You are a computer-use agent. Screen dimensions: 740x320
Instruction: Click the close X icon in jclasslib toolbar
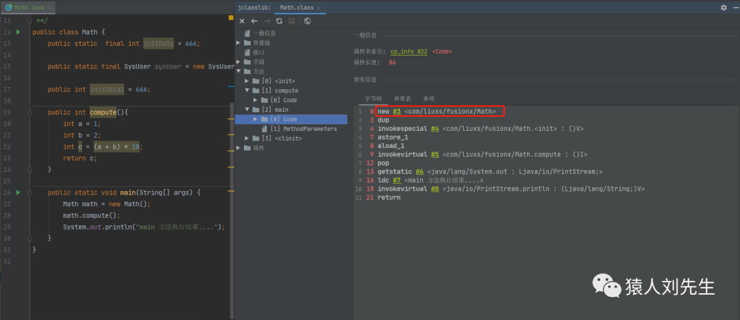point(242,21)
